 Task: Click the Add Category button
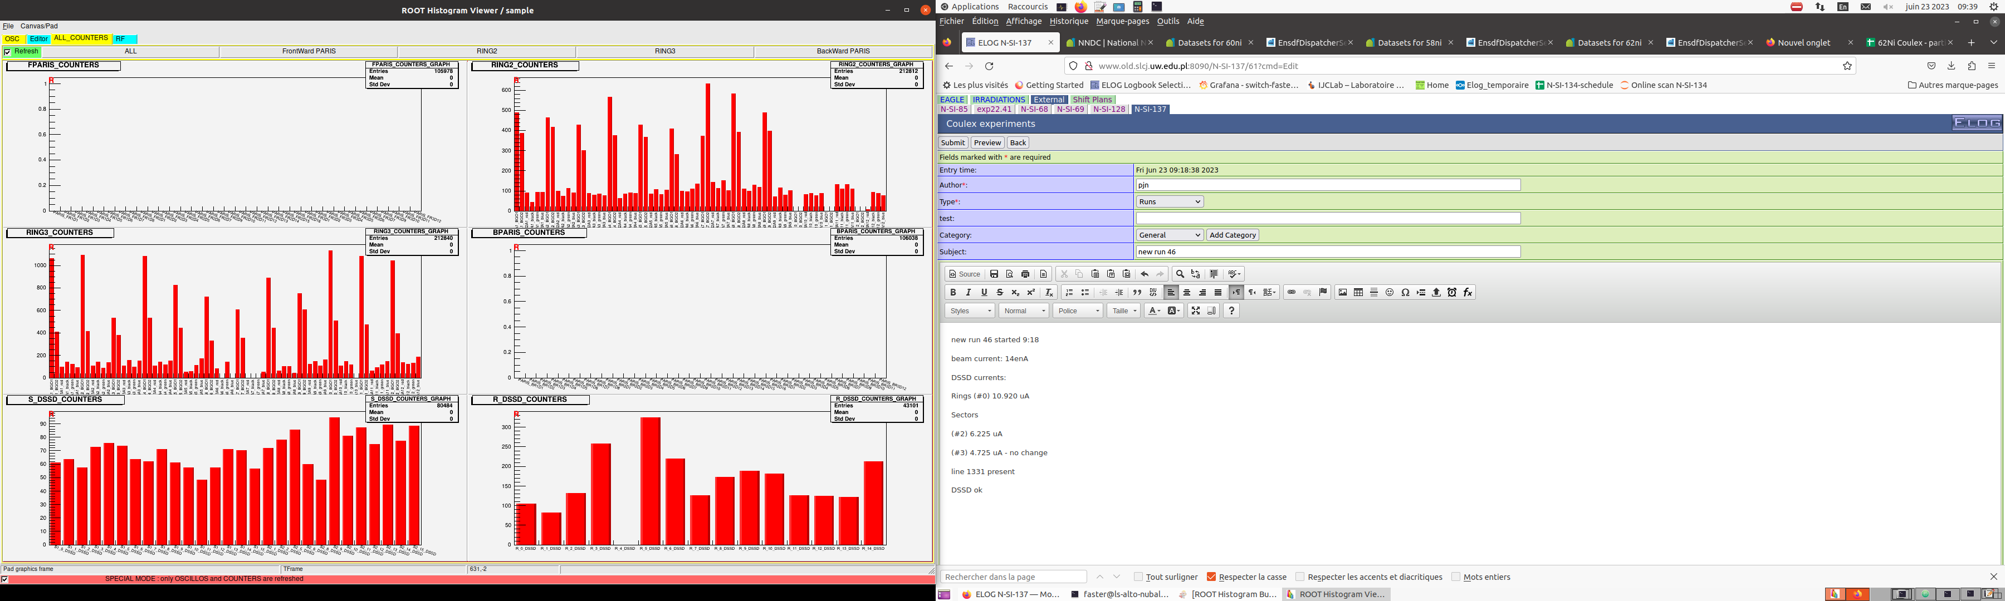pyautogui.click(x=1232, y=235)
